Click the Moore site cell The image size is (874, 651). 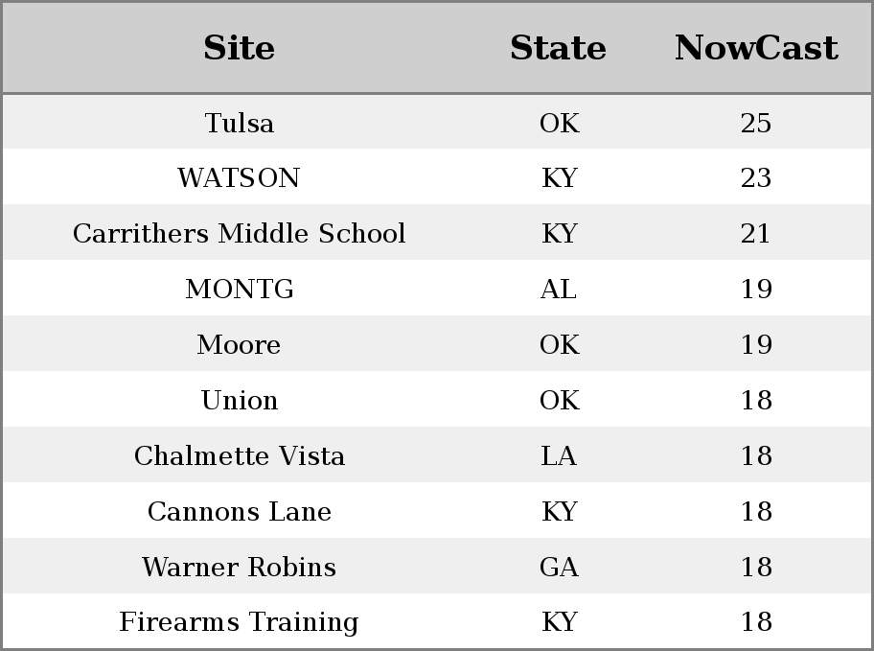click(240, 345)
